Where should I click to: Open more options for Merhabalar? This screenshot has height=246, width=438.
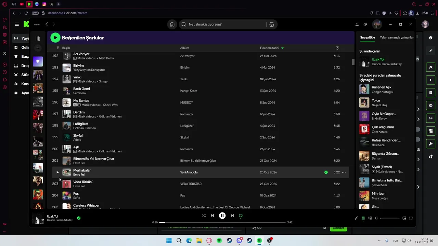[344, 172]
